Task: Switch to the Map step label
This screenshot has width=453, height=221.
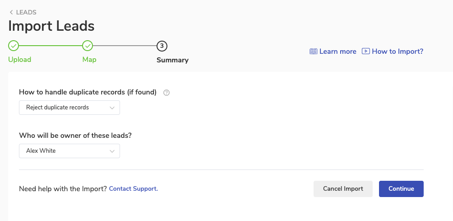Action: coord(89,60)
